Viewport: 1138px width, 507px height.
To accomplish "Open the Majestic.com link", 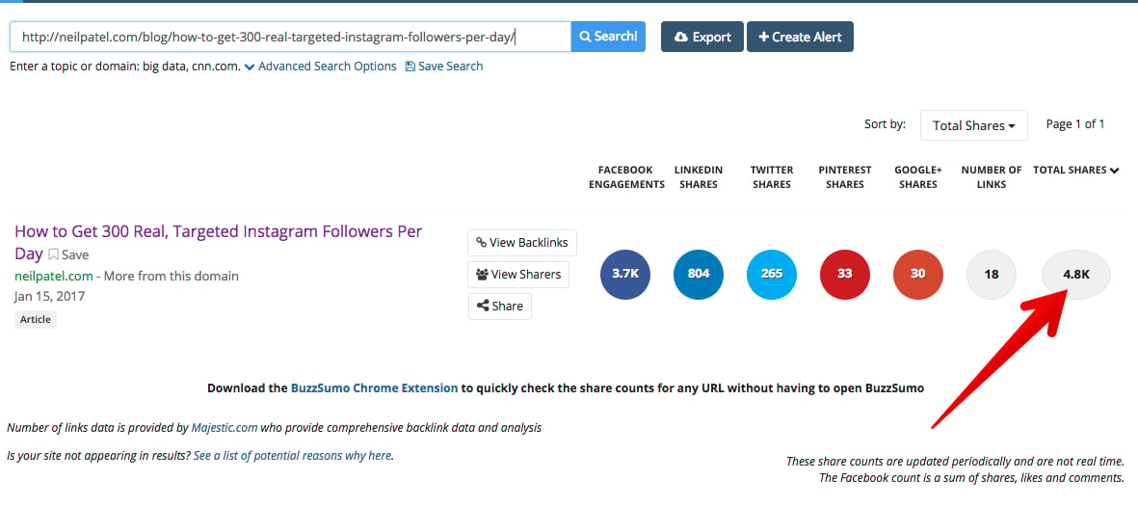I will click(225, 428).
